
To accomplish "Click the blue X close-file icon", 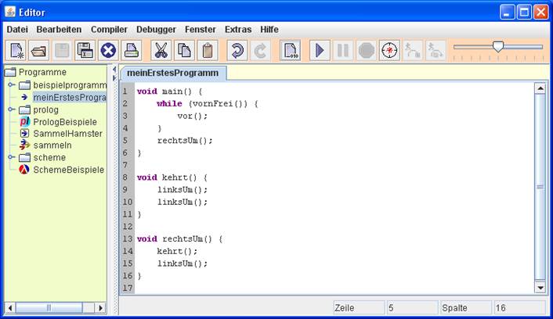I will (108, 51).
